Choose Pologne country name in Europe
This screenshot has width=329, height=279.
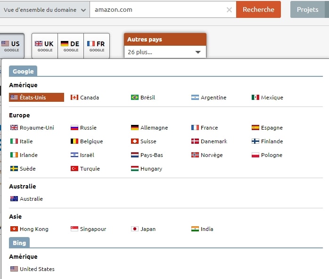(x=271, y=155)
